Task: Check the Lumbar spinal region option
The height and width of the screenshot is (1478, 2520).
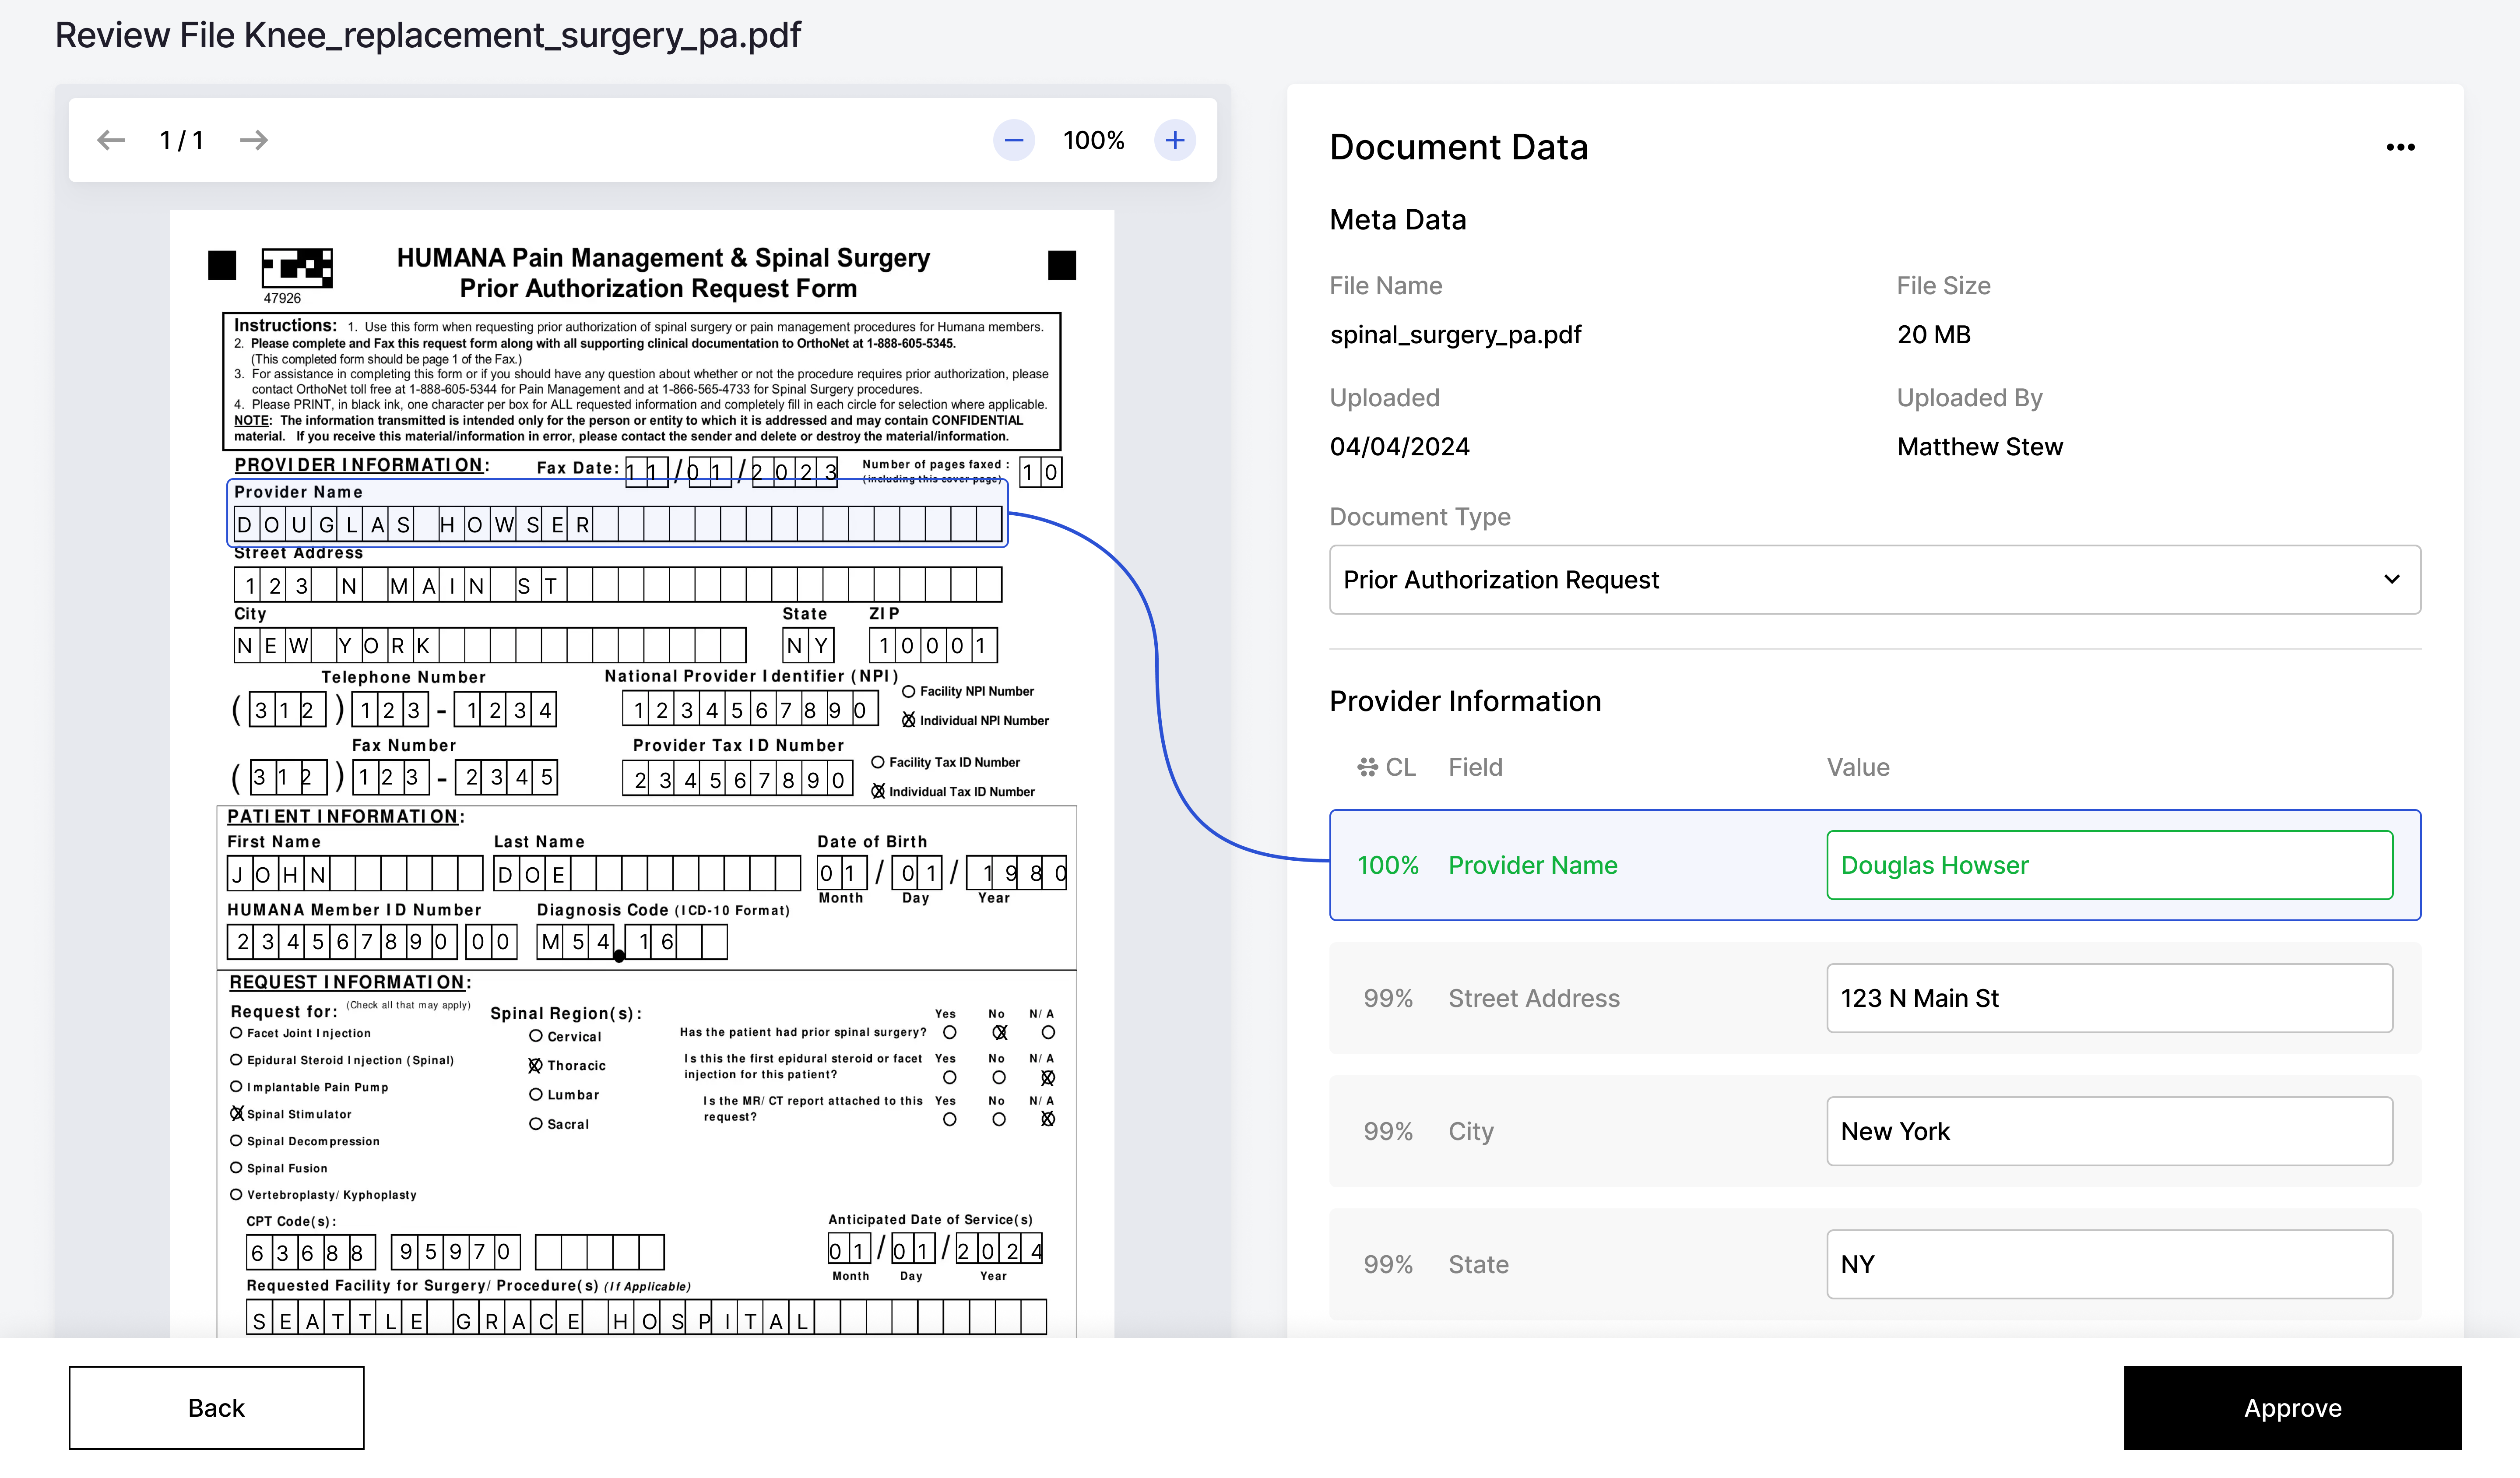Action: [x=536, y=1095]
